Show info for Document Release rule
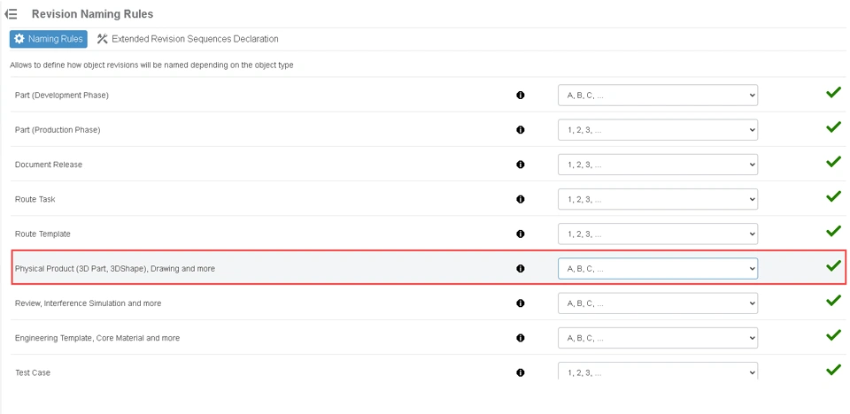The image size is (850, 414). click(x=521, y=165)
